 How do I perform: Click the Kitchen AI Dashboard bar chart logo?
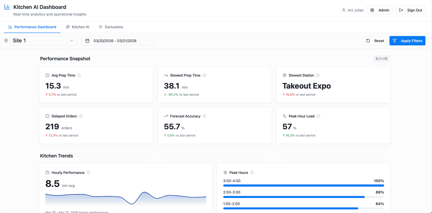click(7, 7)
